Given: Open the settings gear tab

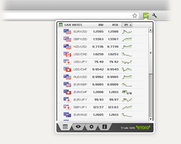Looking at the screenshot, I should 91,127.
